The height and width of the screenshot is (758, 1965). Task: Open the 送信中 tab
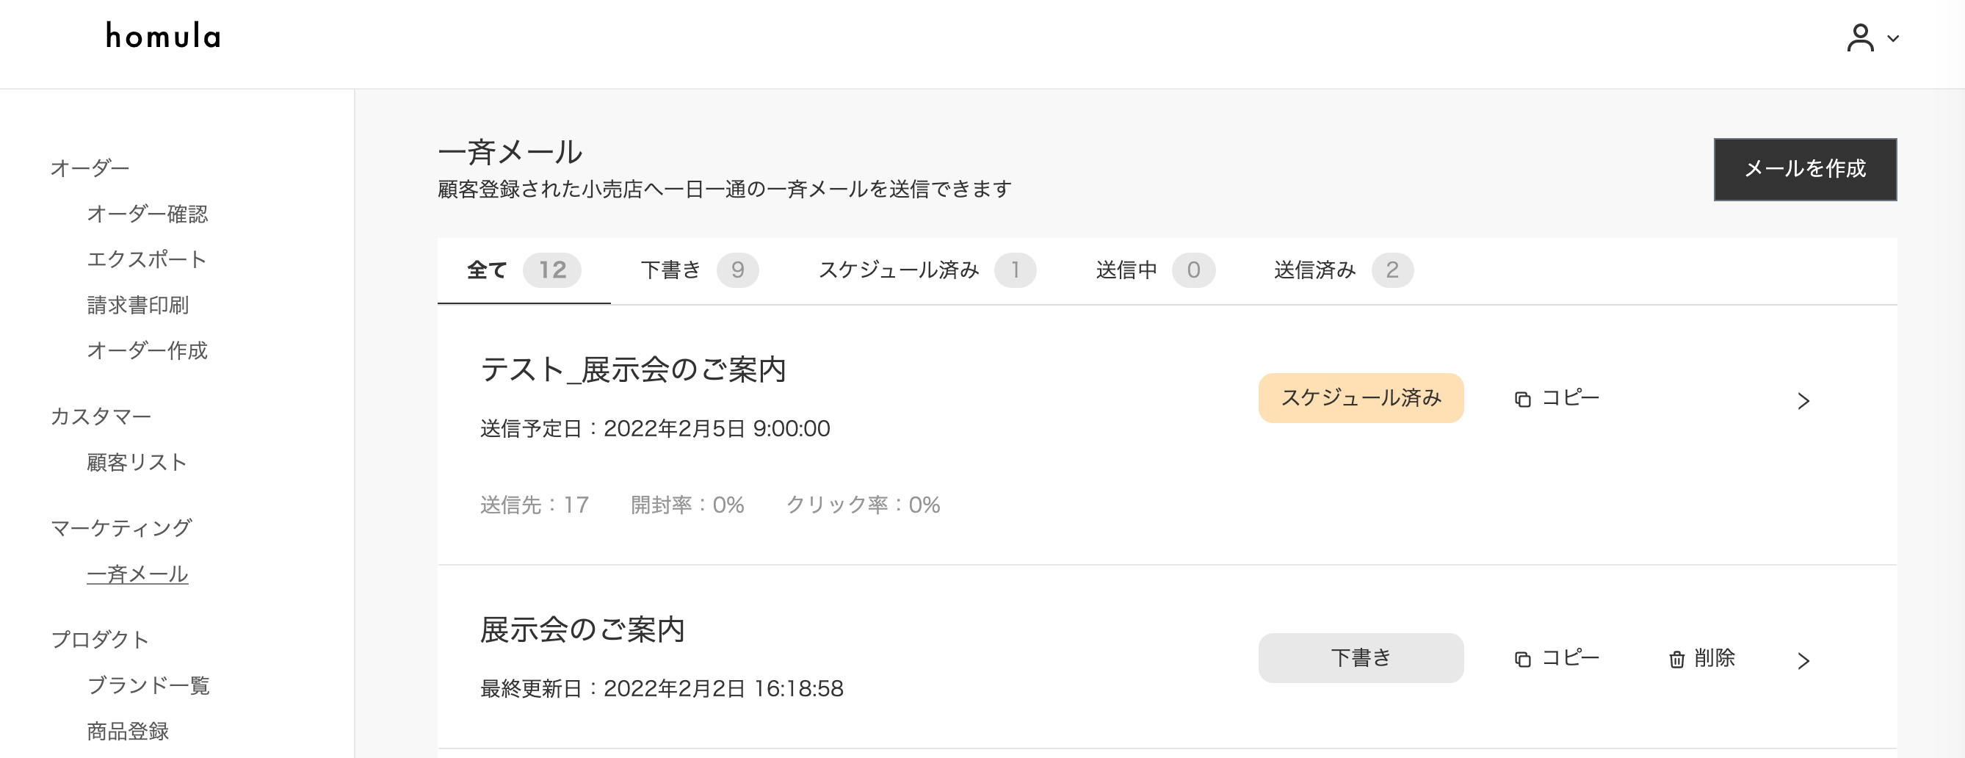point(1155,270)
